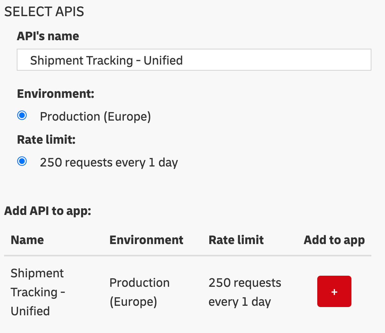Viewport: 385px width, 333px height.
Task: Select the 250 requests every 1 day radio
Action: tap(22, 161)
